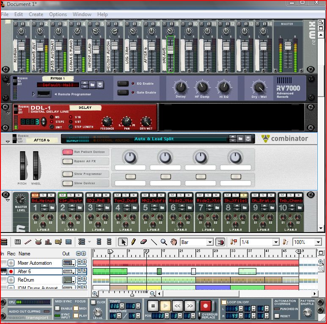The image size is (327, 324).
Task: Open Mixer Automation track output dropdown
Action: 69,263
